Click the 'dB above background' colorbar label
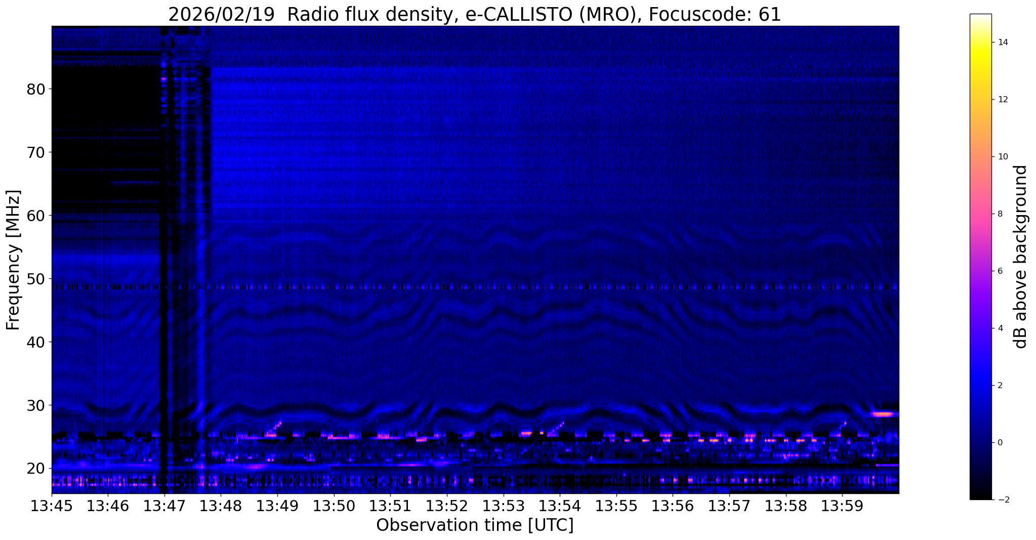This screenshot has height=540, width=1036. 1021,257
